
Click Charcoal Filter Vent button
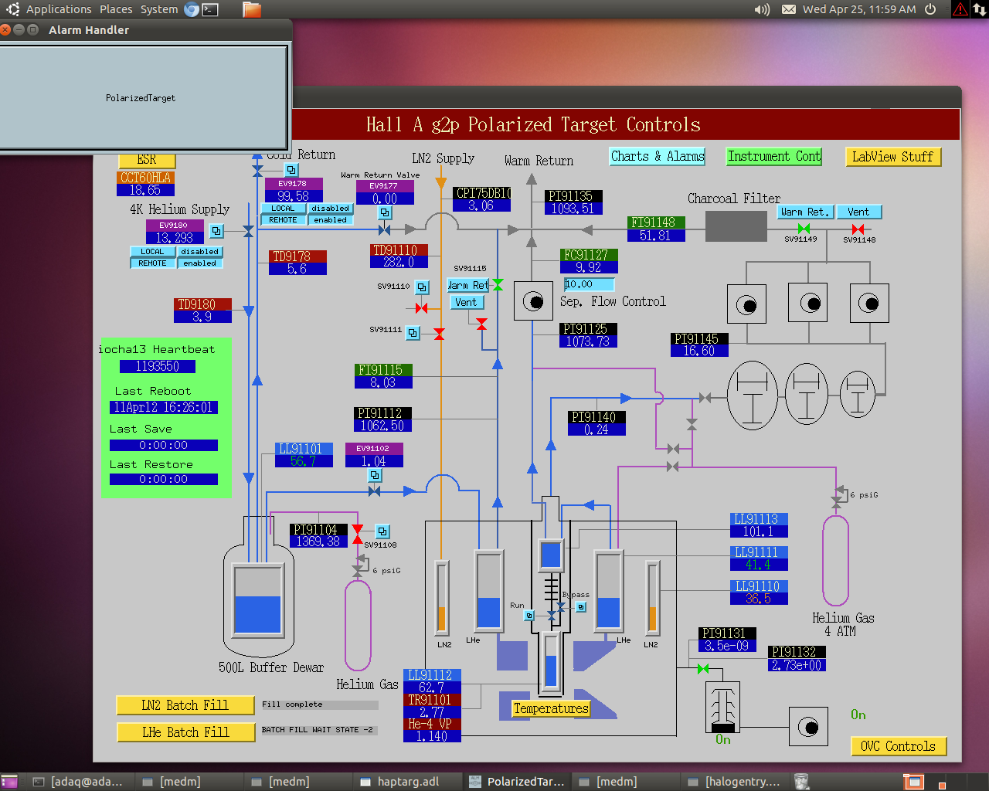(859, 212)
